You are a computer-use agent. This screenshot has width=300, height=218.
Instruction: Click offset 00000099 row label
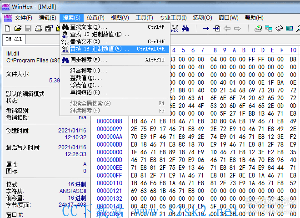(110, 129)
